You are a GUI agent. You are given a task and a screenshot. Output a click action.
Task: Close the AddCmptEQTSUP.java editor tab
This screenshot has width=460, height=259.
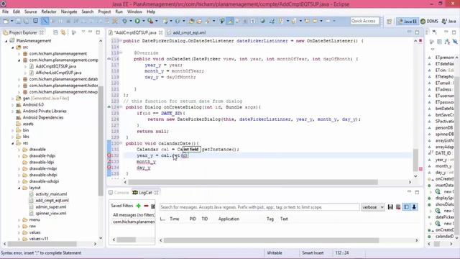[161, 32]
